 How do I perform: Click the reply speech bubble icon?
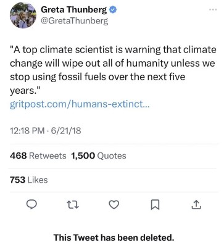(x=32, y=204)
